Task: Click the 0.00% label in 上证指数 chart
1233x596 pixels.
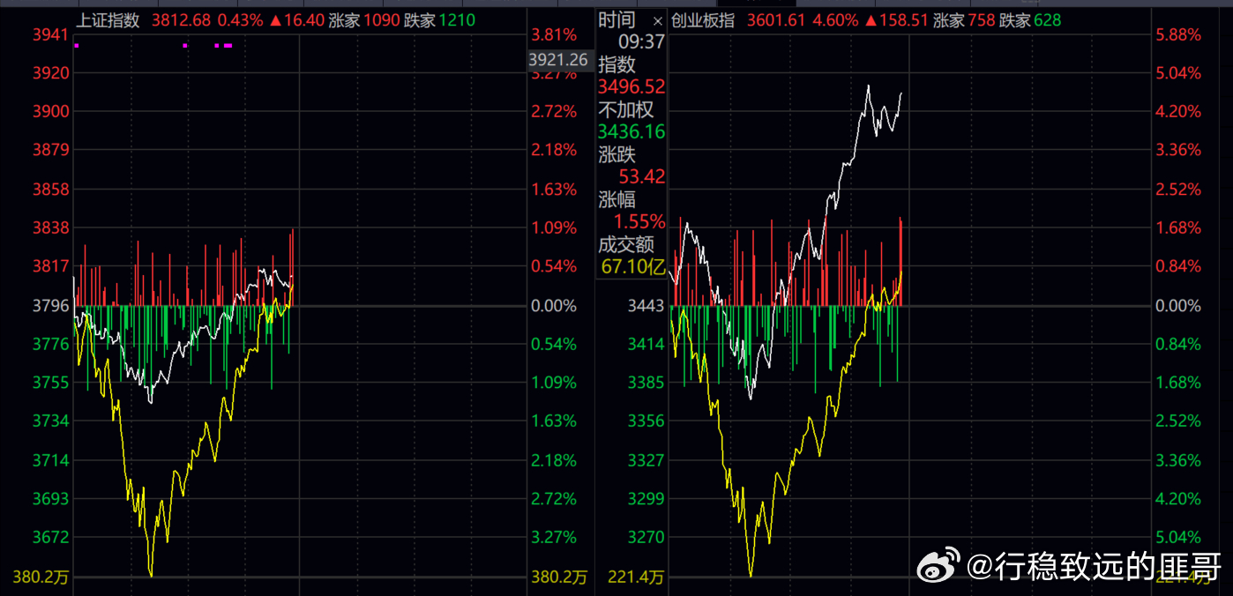Action: click(554, 305)
